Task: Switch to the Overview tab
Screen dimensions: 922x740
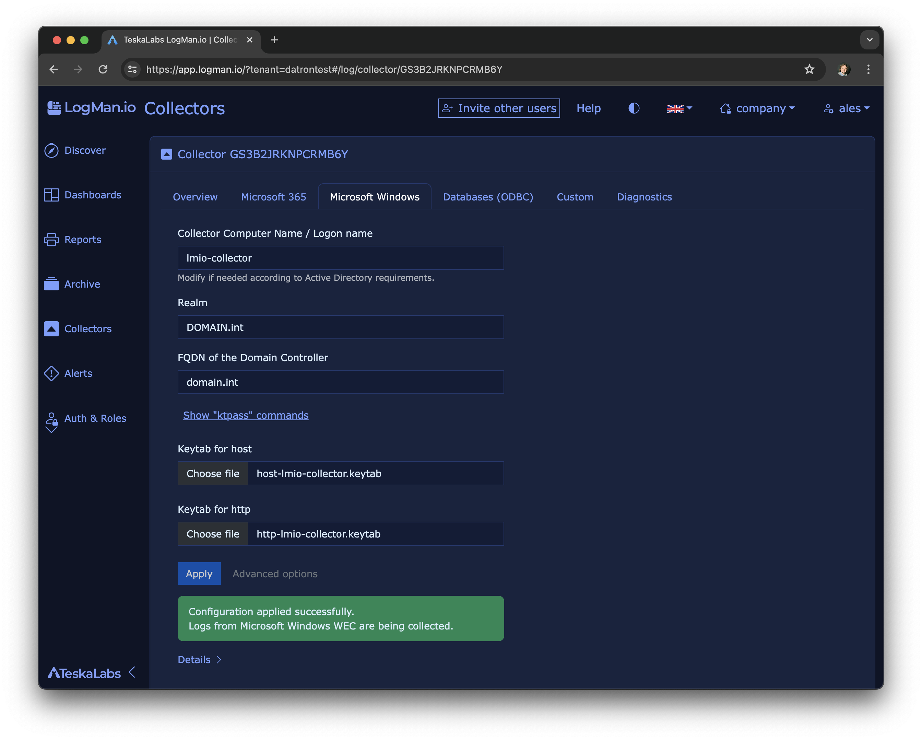Action: (x=195, y=197)
